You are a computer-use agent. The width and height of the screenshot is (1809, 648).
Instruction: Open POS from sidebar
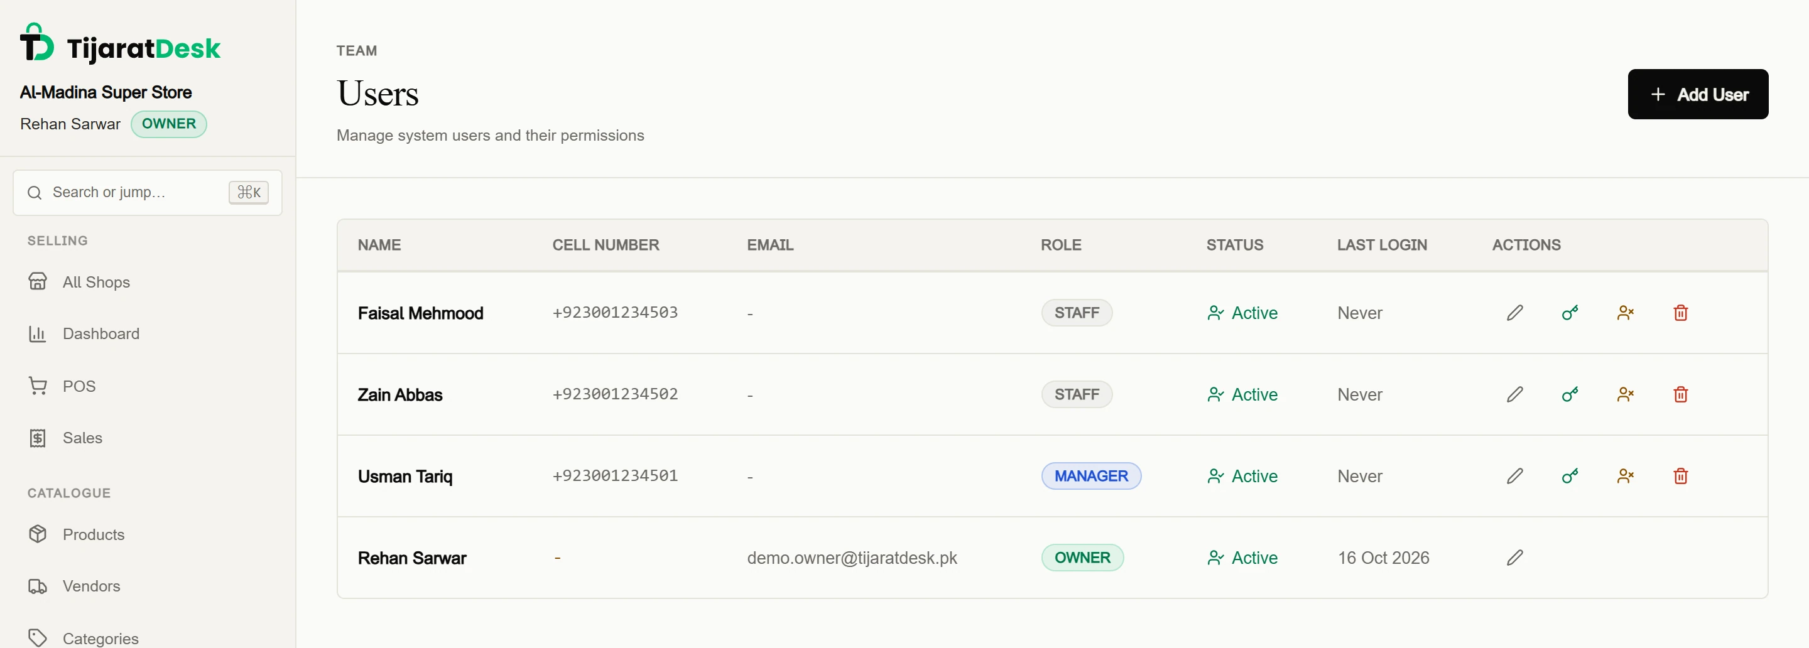point(148,386)
